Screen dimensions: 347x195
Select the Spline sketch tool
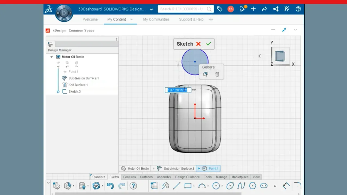point(241,186)
